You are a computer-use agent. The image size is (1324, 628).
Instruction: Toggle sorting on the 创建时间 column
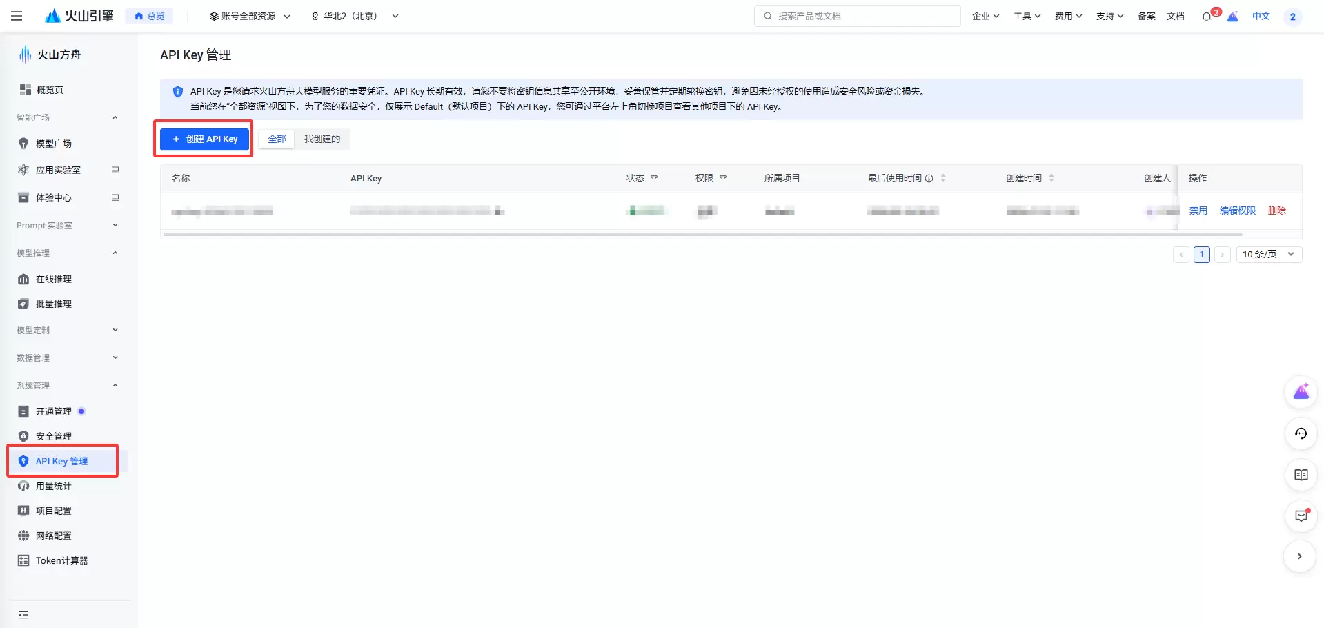[x=1051, y=177]
